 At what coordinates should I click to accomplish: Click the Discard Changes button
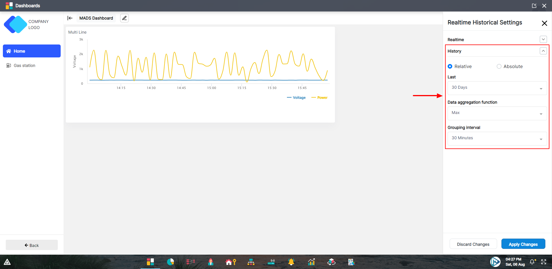(x=473, y=244)
